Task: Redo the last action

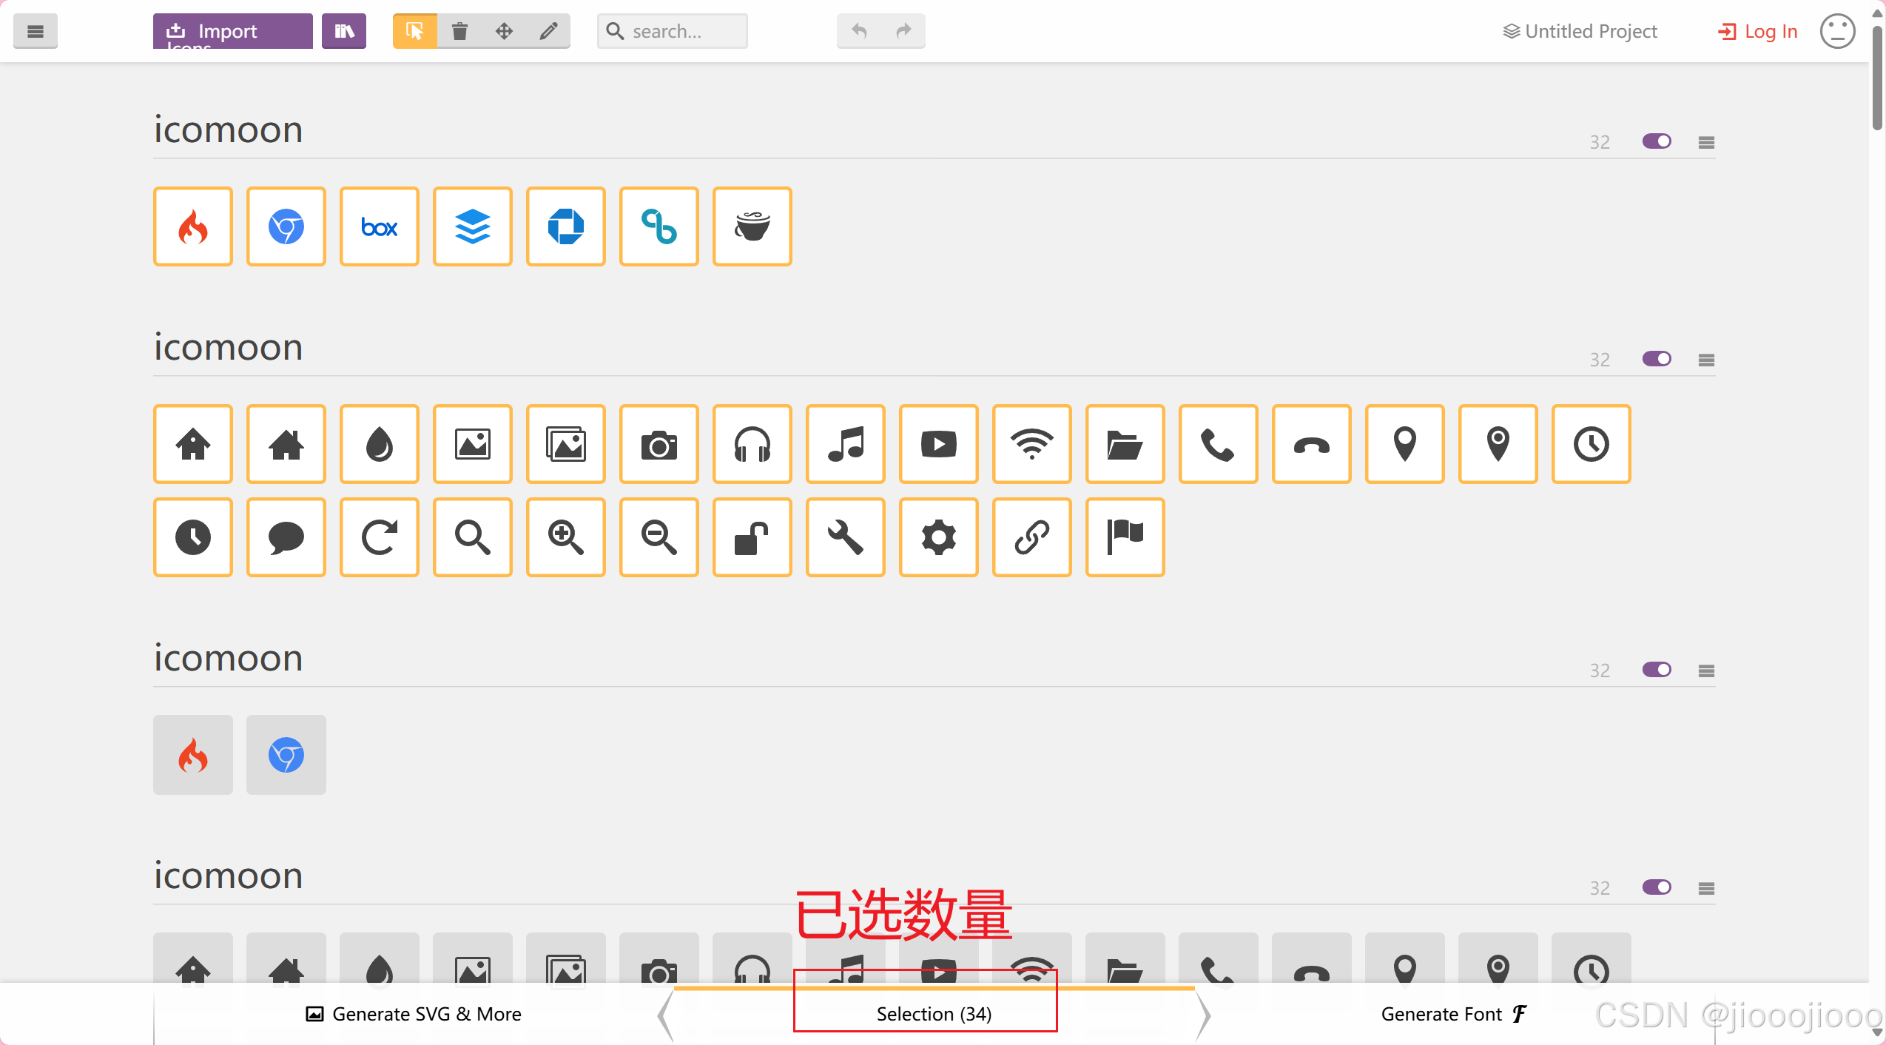Action: click(903, 31)
